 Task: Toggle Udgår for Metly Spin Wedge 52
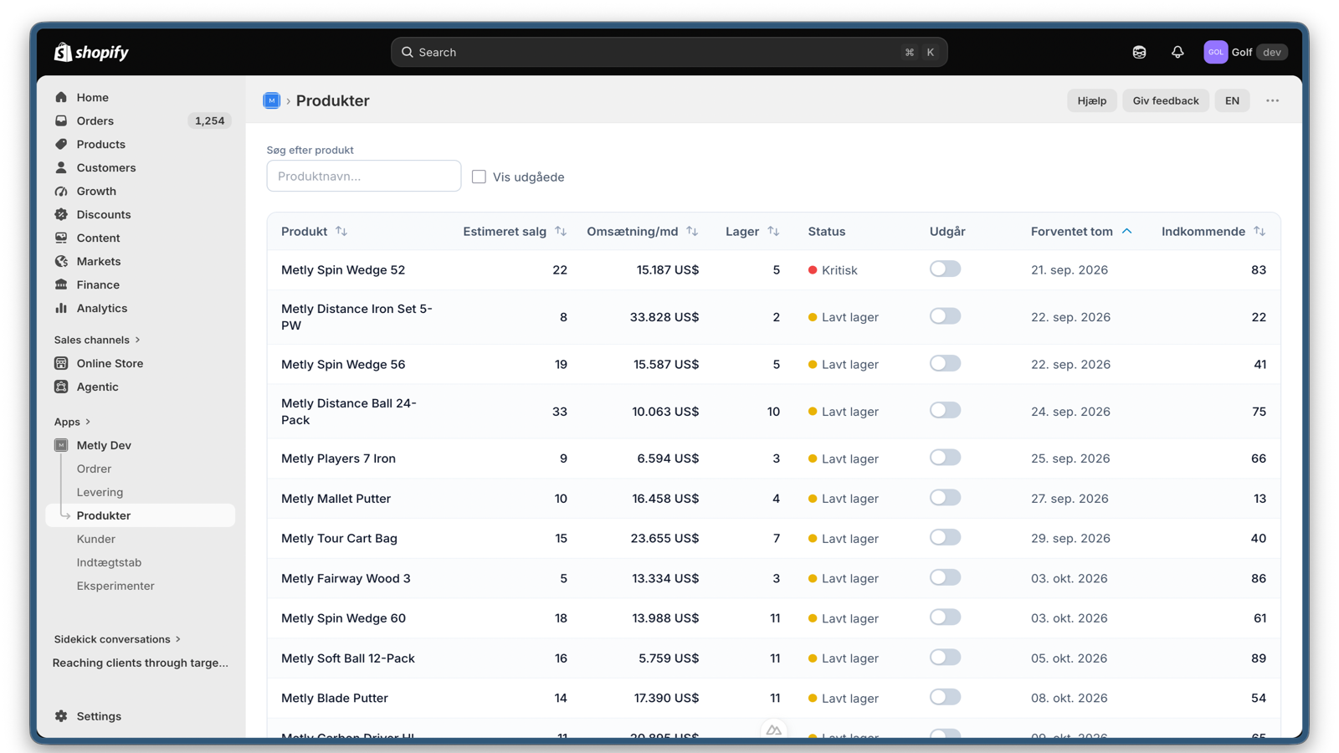945,269
